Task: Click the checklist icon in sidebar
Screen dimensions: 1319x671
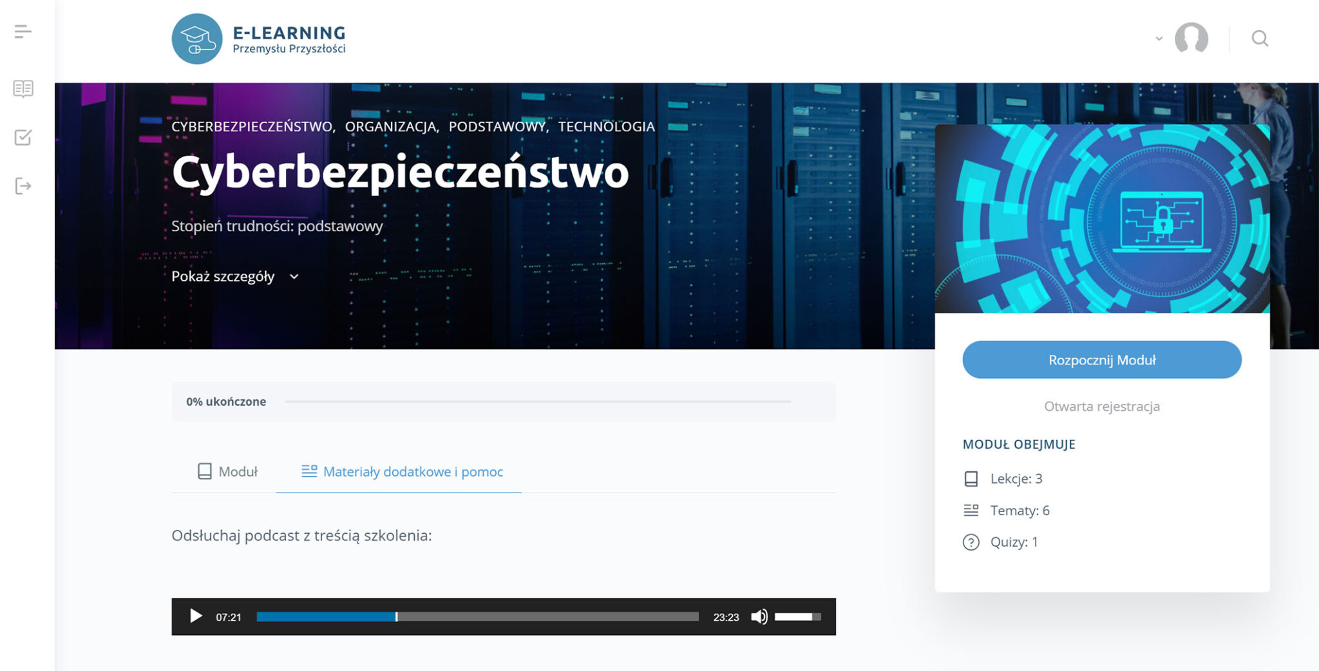Action: [x=23, y=137]
